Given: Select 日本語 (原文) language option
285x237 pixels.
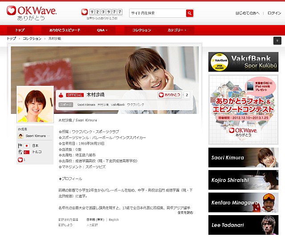Looking at the screenshot, I should (x=95, y=220).
